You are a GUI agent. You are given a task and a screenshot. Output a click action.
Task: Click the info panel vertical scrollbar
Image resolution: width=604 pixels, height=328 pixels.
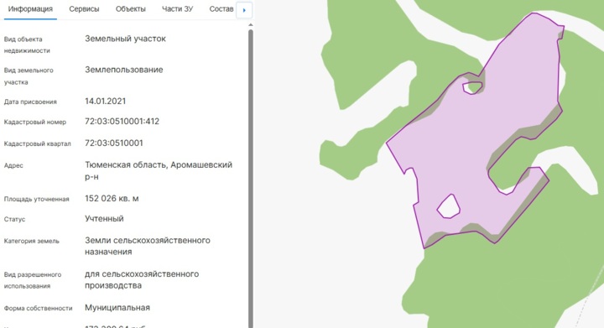251,177
